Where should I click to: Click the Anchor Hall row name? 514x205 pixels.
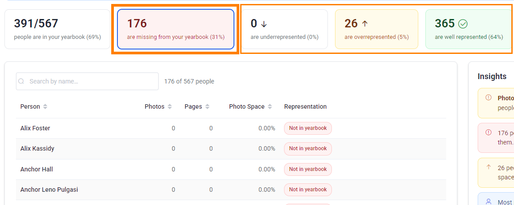point(37,169)
